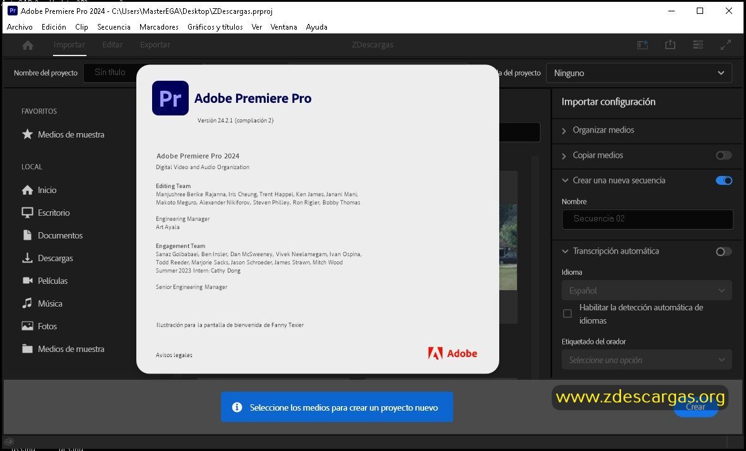The image size is (746, 451).
Task: Expand the Organizar medios section
Action: (x=564, y=131)
